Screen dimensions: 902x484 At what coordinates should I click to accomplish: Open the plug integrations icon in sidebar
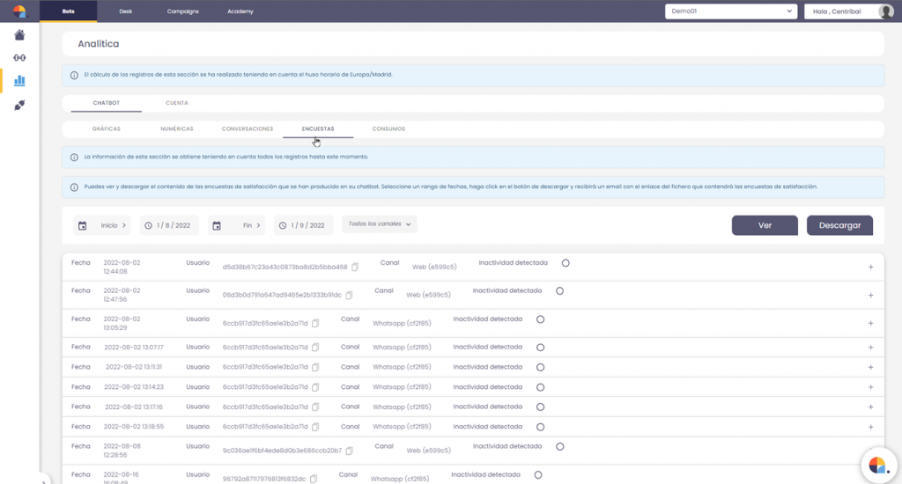tap(19, 105)
